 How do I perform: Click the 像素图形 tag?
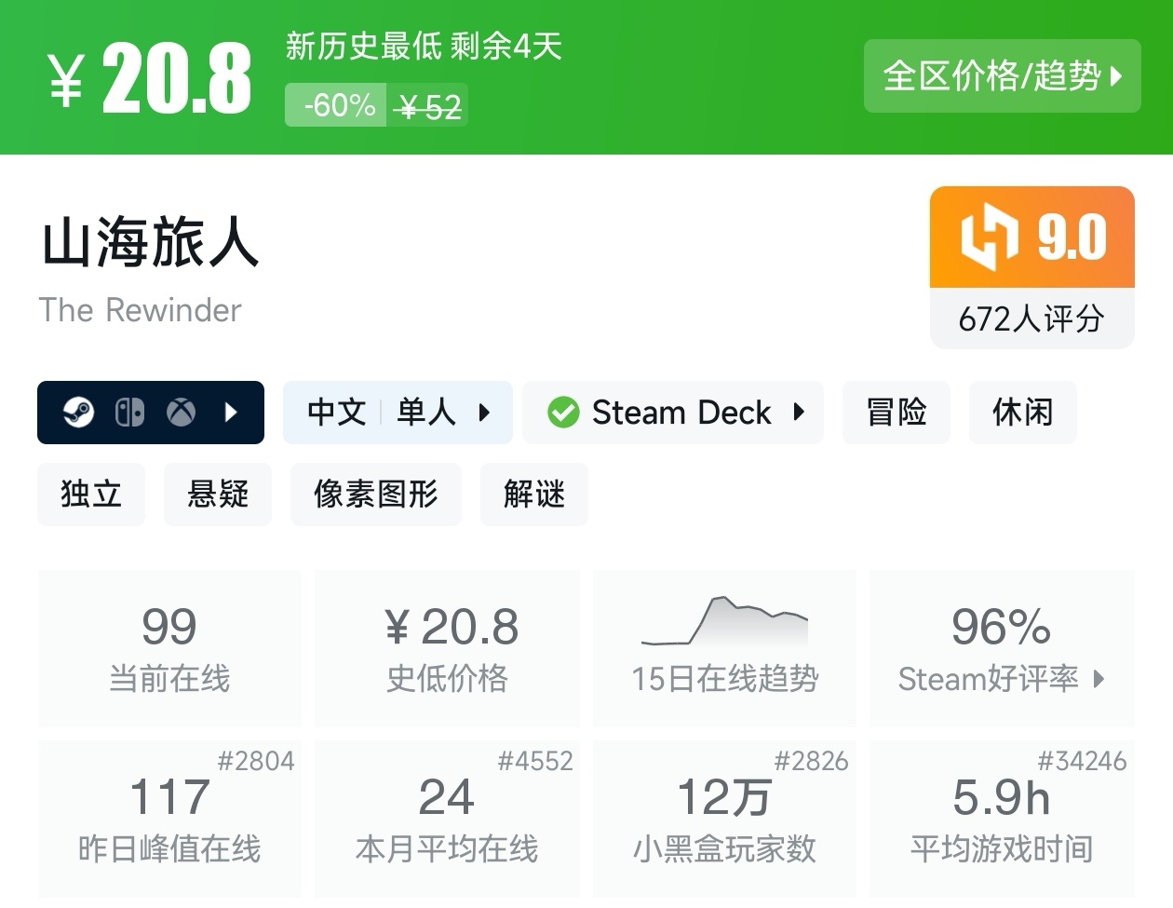click(375, 495)
